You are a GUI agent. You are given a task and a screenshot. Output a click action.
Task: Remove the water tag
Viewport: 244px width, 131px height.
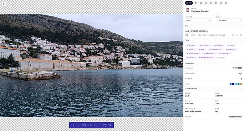195,49
